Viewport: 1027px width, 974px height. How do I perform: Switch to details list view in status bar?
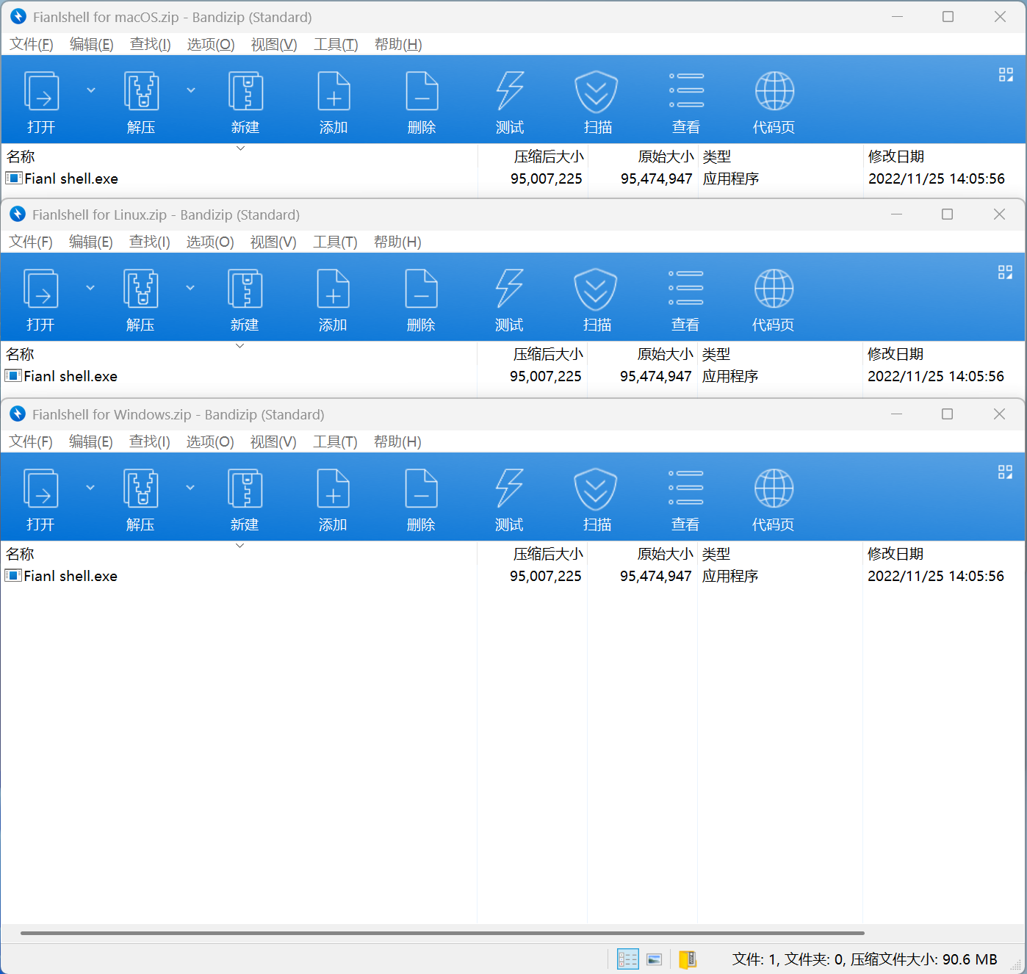(x=627, y=959)
